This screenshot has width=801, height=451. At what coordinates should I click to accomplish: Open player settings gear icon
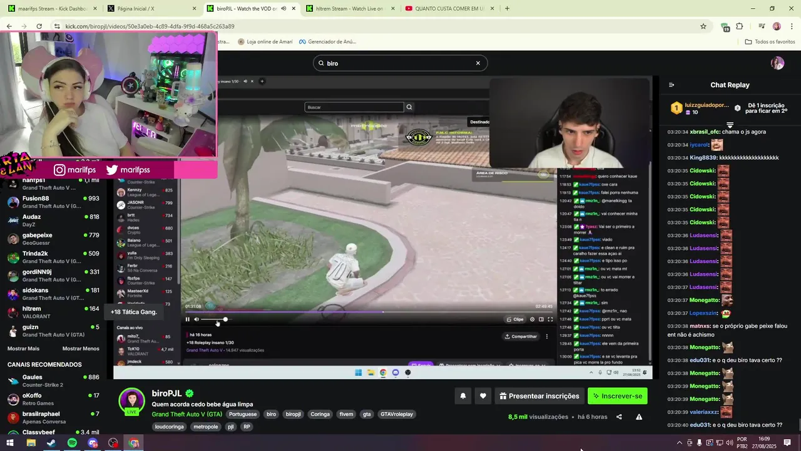point(533,319)
